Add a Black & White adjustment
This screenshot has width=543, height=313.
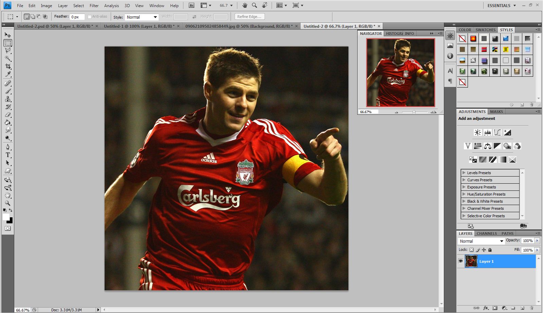(x=497, y=146)
